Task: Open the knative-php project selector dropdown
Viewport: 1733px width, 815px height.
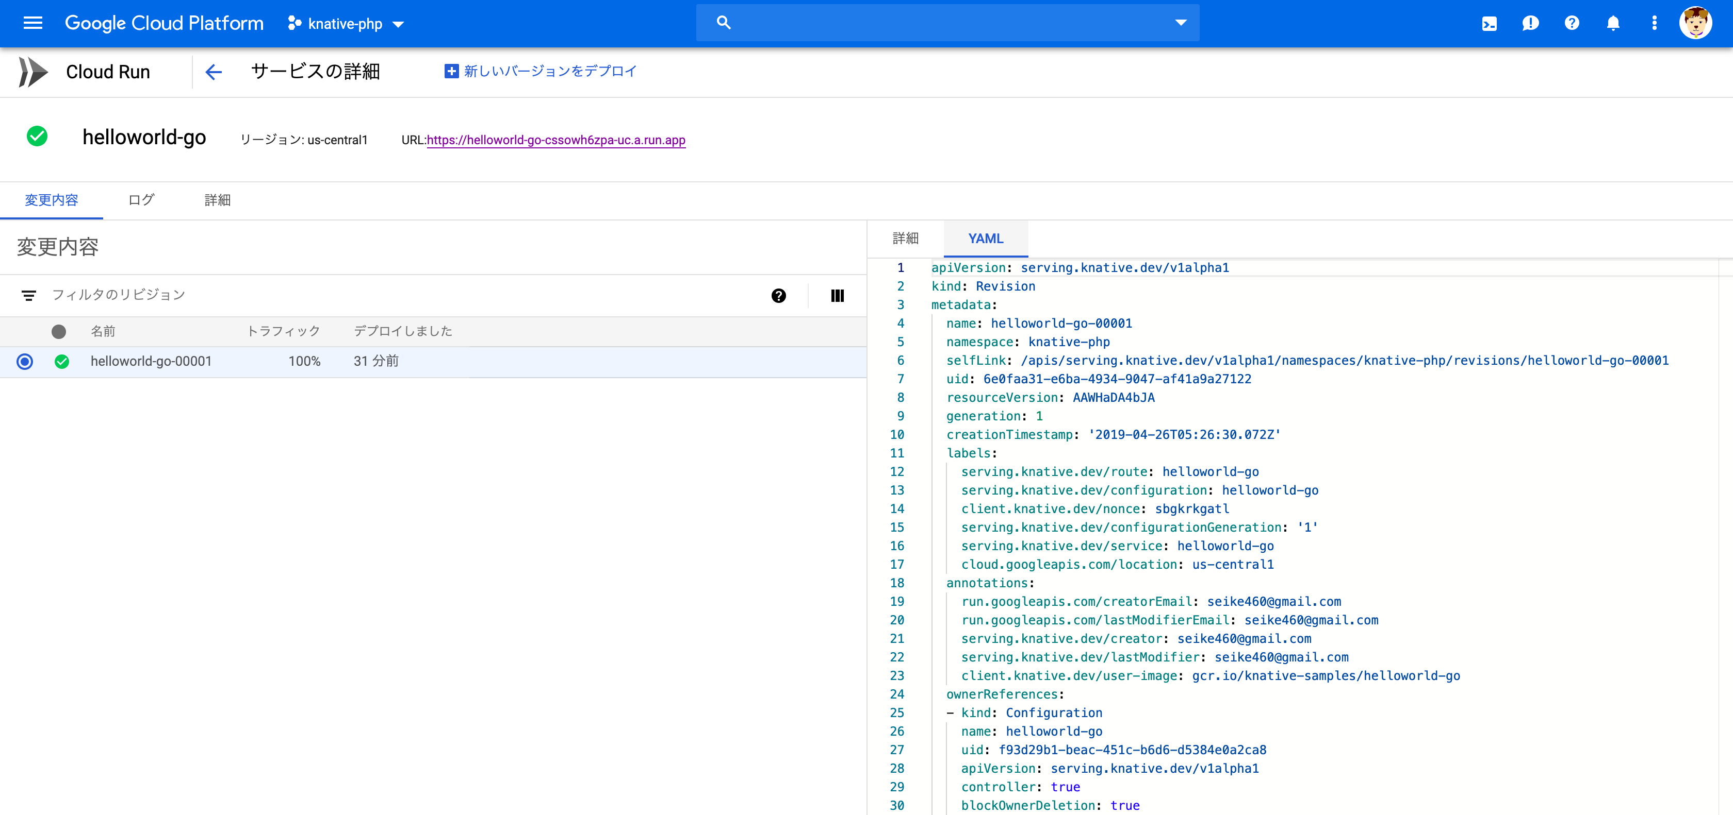Action: [x=346, y=24]
